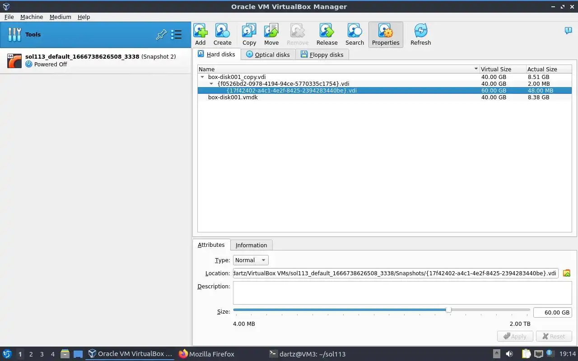578x361 pixels.
Task: Collapse the box-disk001_copy.vdi tree node
Action: [202, 77]
